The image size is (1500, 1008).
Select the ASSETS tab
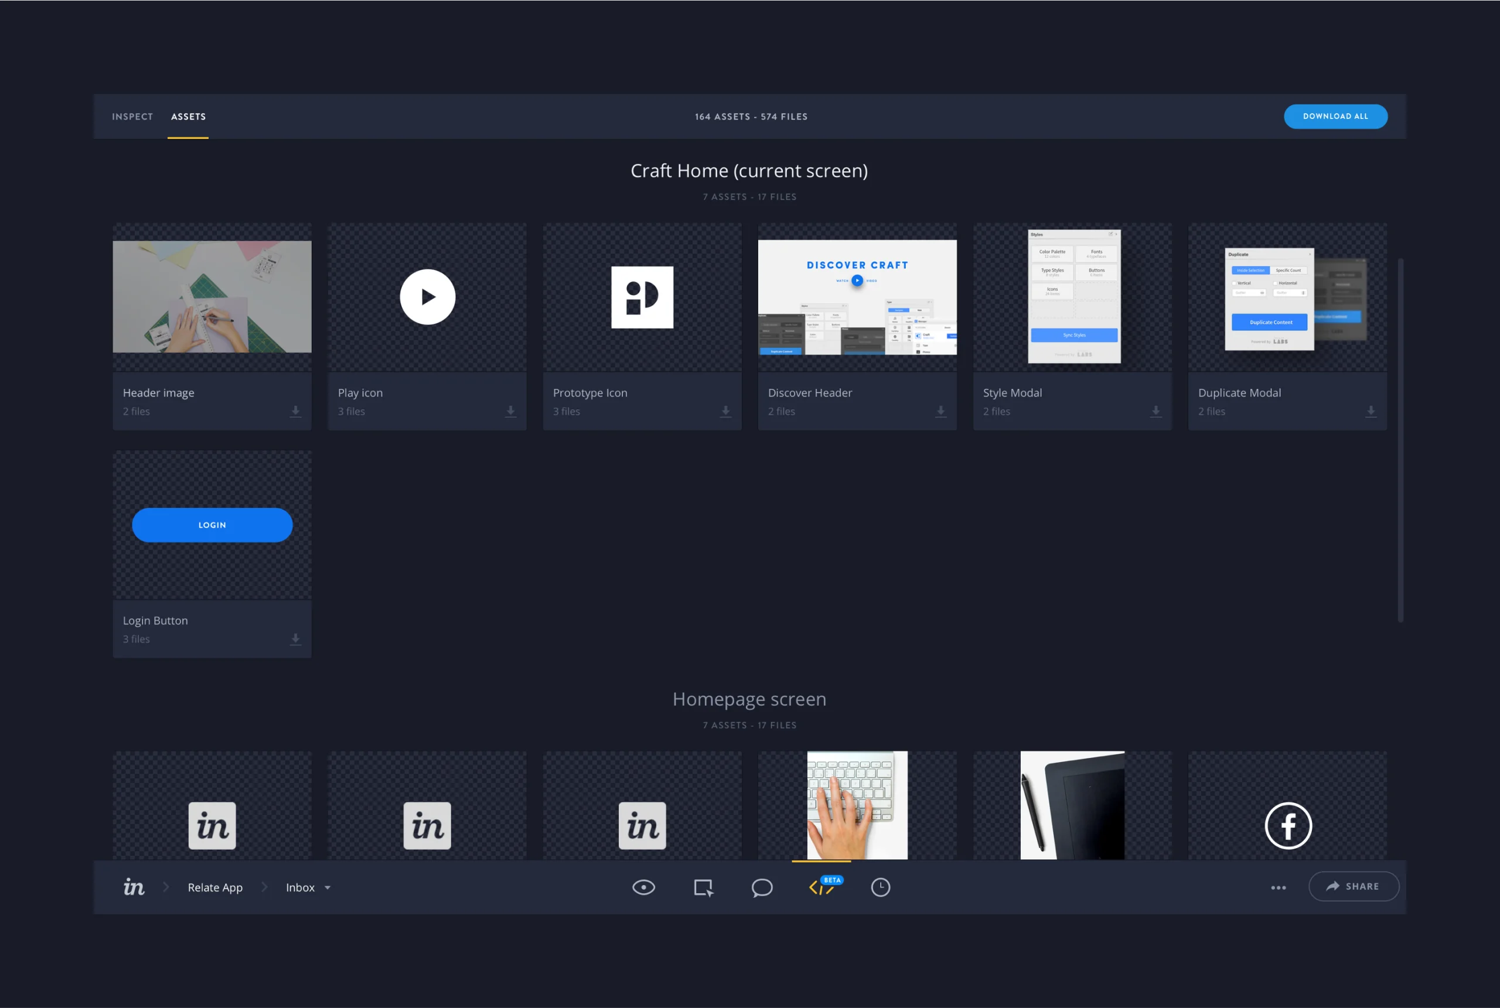pyautogui.click(x=189, y=117)
